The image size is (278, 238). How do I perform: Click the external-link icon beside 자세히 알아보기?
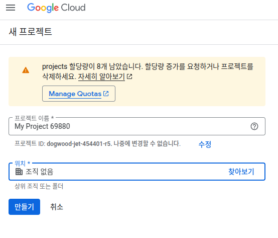pyautogui.click(x=129, y=76)
